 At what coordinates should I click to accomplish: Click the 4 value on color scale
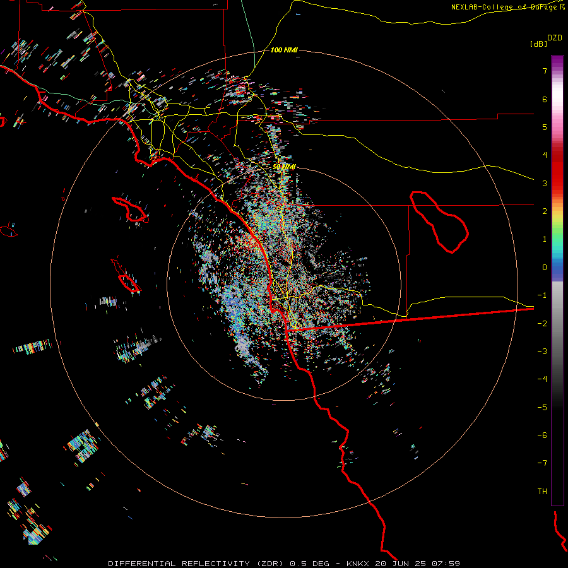click(545, 155)
